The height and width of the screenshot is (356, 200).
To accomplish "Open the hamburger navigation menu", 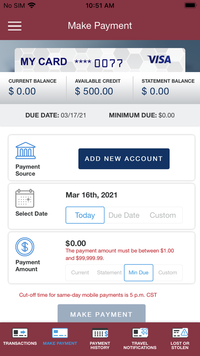I will point(15,26).
